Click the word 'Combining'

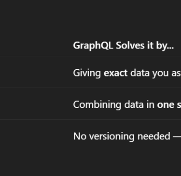click(x=97, y=105)
